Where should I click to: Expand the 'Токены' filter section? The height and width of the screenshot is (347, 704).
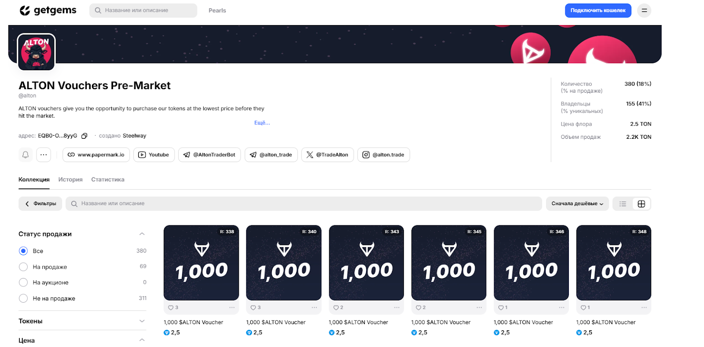pyautogui.click(x=142, y=321)
